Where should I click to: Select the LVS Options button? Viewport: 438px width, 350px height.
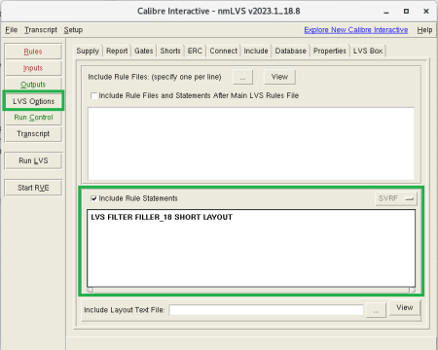pyautogui.click(x=33, y=101)
